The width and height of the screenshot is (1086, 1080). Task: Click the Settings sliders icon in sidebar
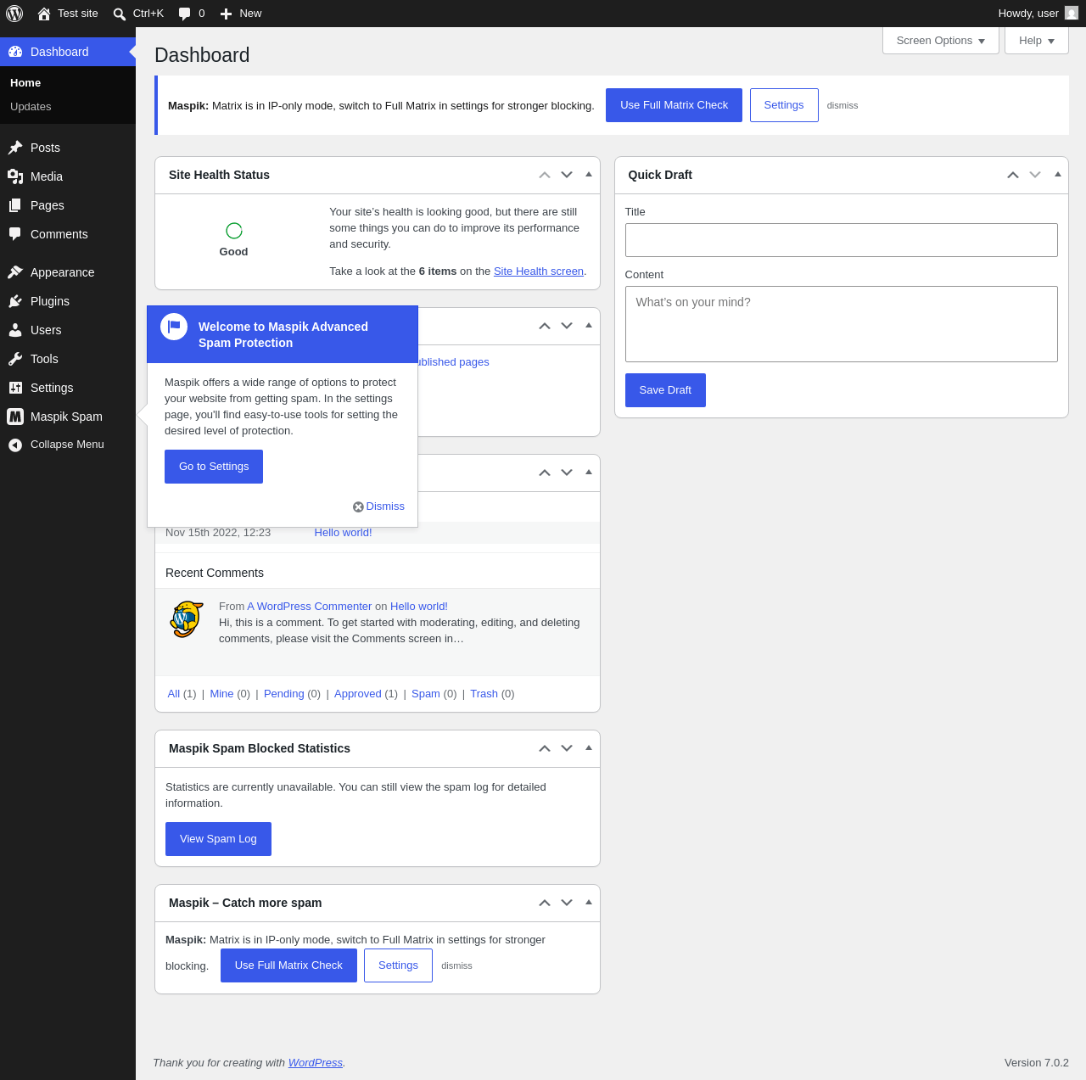[x=15, y=388]
